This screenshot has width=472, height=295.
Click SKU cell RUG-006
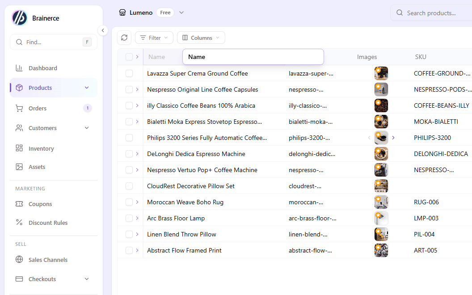426,202
